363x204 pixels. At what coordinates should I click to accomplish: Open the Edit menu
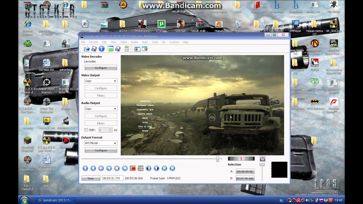[x=104, y=42]
